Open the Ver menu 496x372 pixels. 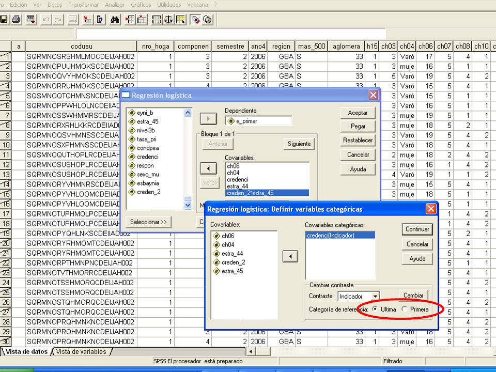click(37, 5)
